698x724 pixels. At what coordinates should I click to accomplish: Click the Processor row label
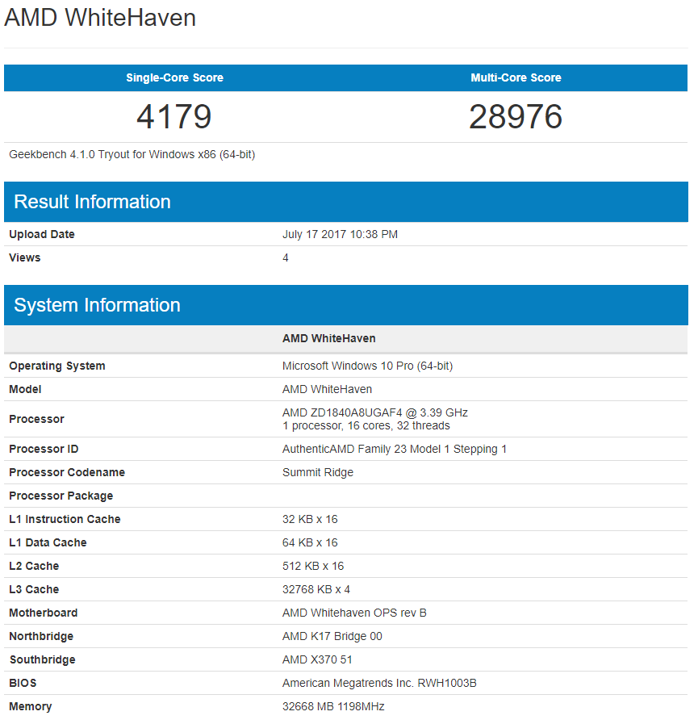click(36, 419)
